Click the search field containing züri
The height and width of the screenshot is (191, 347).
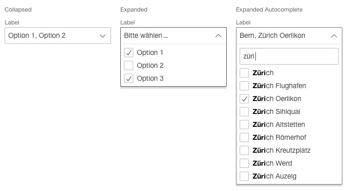click(x=289, y=57)
